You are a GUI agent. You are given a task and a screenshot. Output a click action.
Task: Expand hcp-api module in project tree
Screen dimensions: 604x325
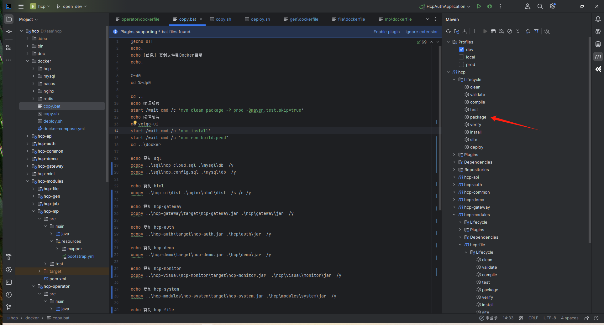pos(28,136)
